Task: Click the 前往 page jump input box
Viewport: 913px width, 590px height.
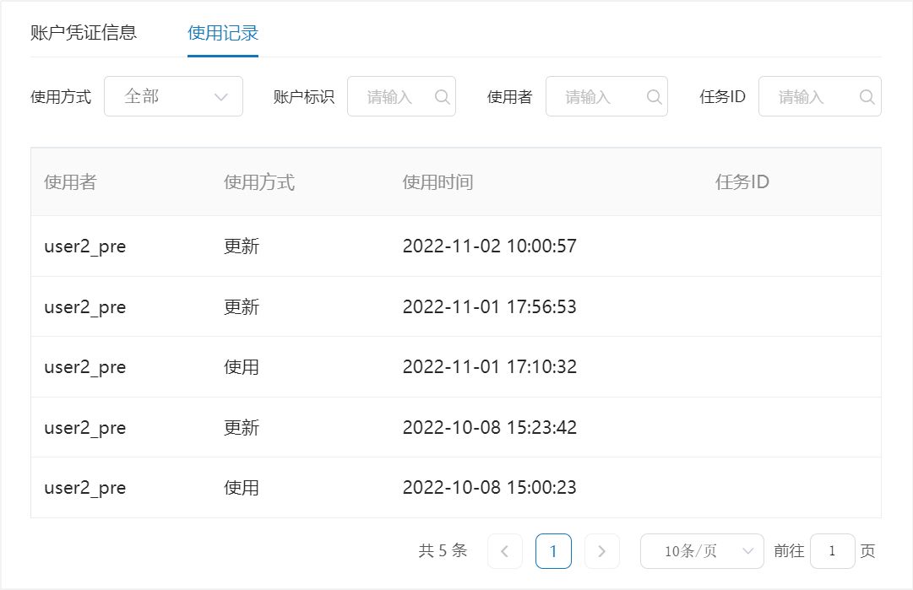Action: (x=832, y=551)
